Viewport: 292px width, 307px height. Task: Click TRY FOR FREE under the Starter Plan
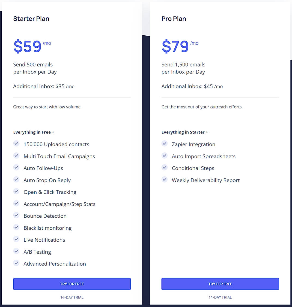pos(72,284)
